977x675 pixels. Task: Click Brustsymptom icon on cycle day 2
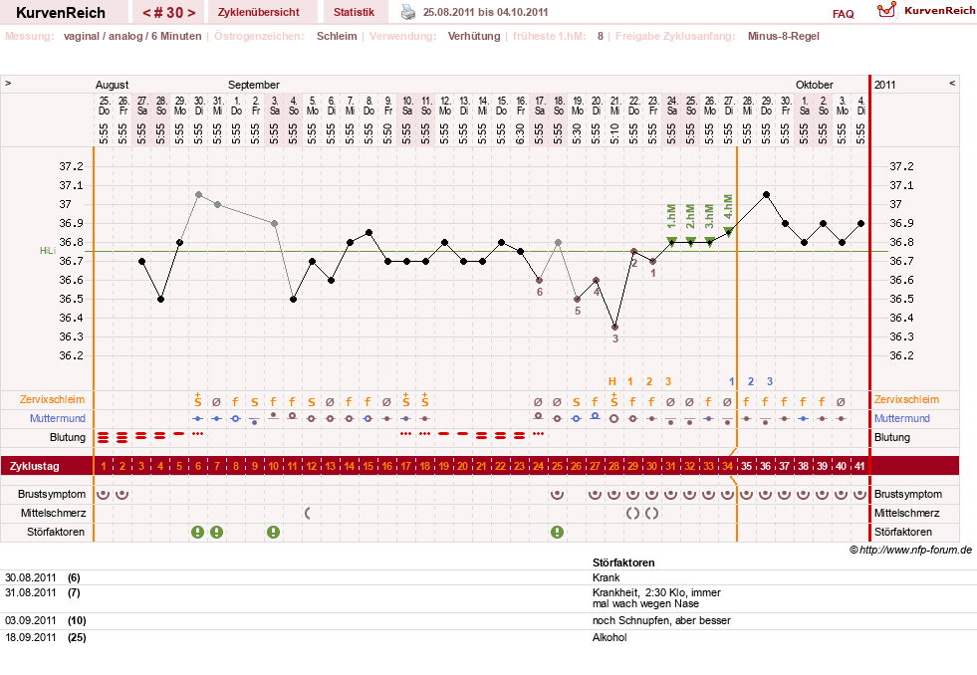[x=122, y=495]
